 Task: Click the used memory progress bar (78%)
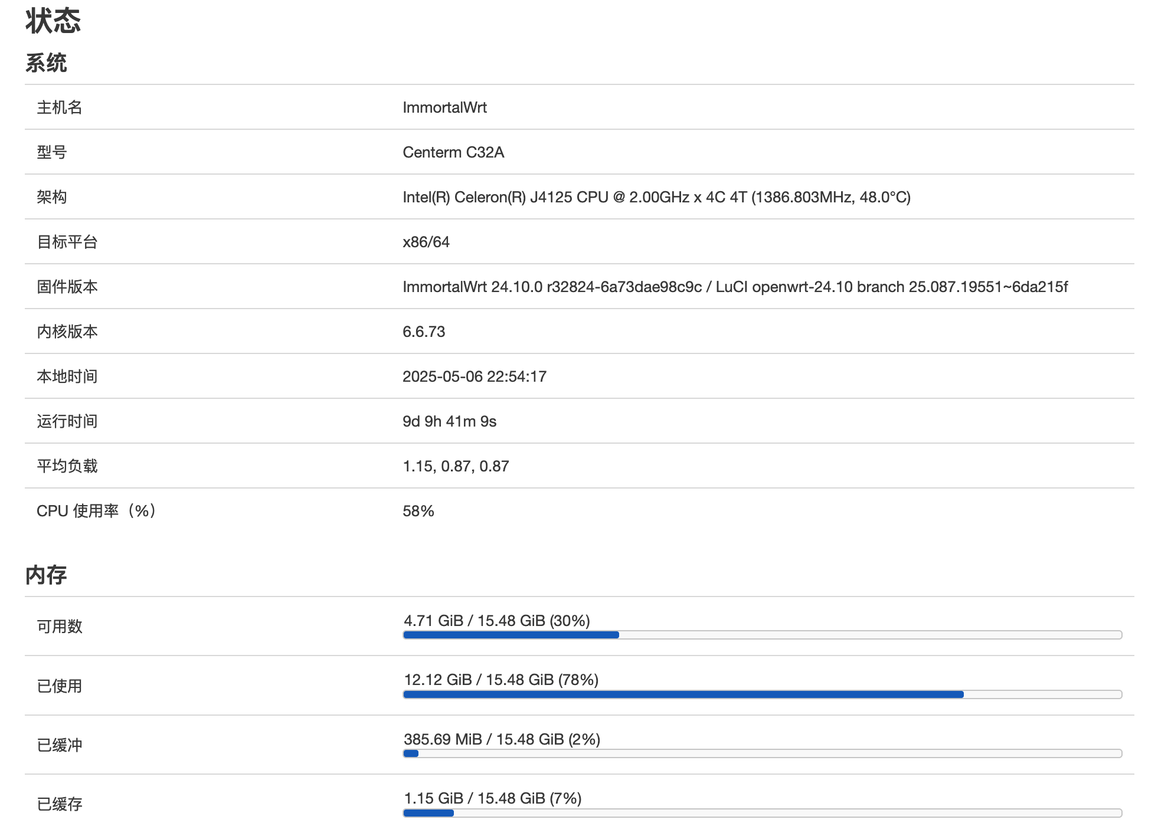pos(763,694)
